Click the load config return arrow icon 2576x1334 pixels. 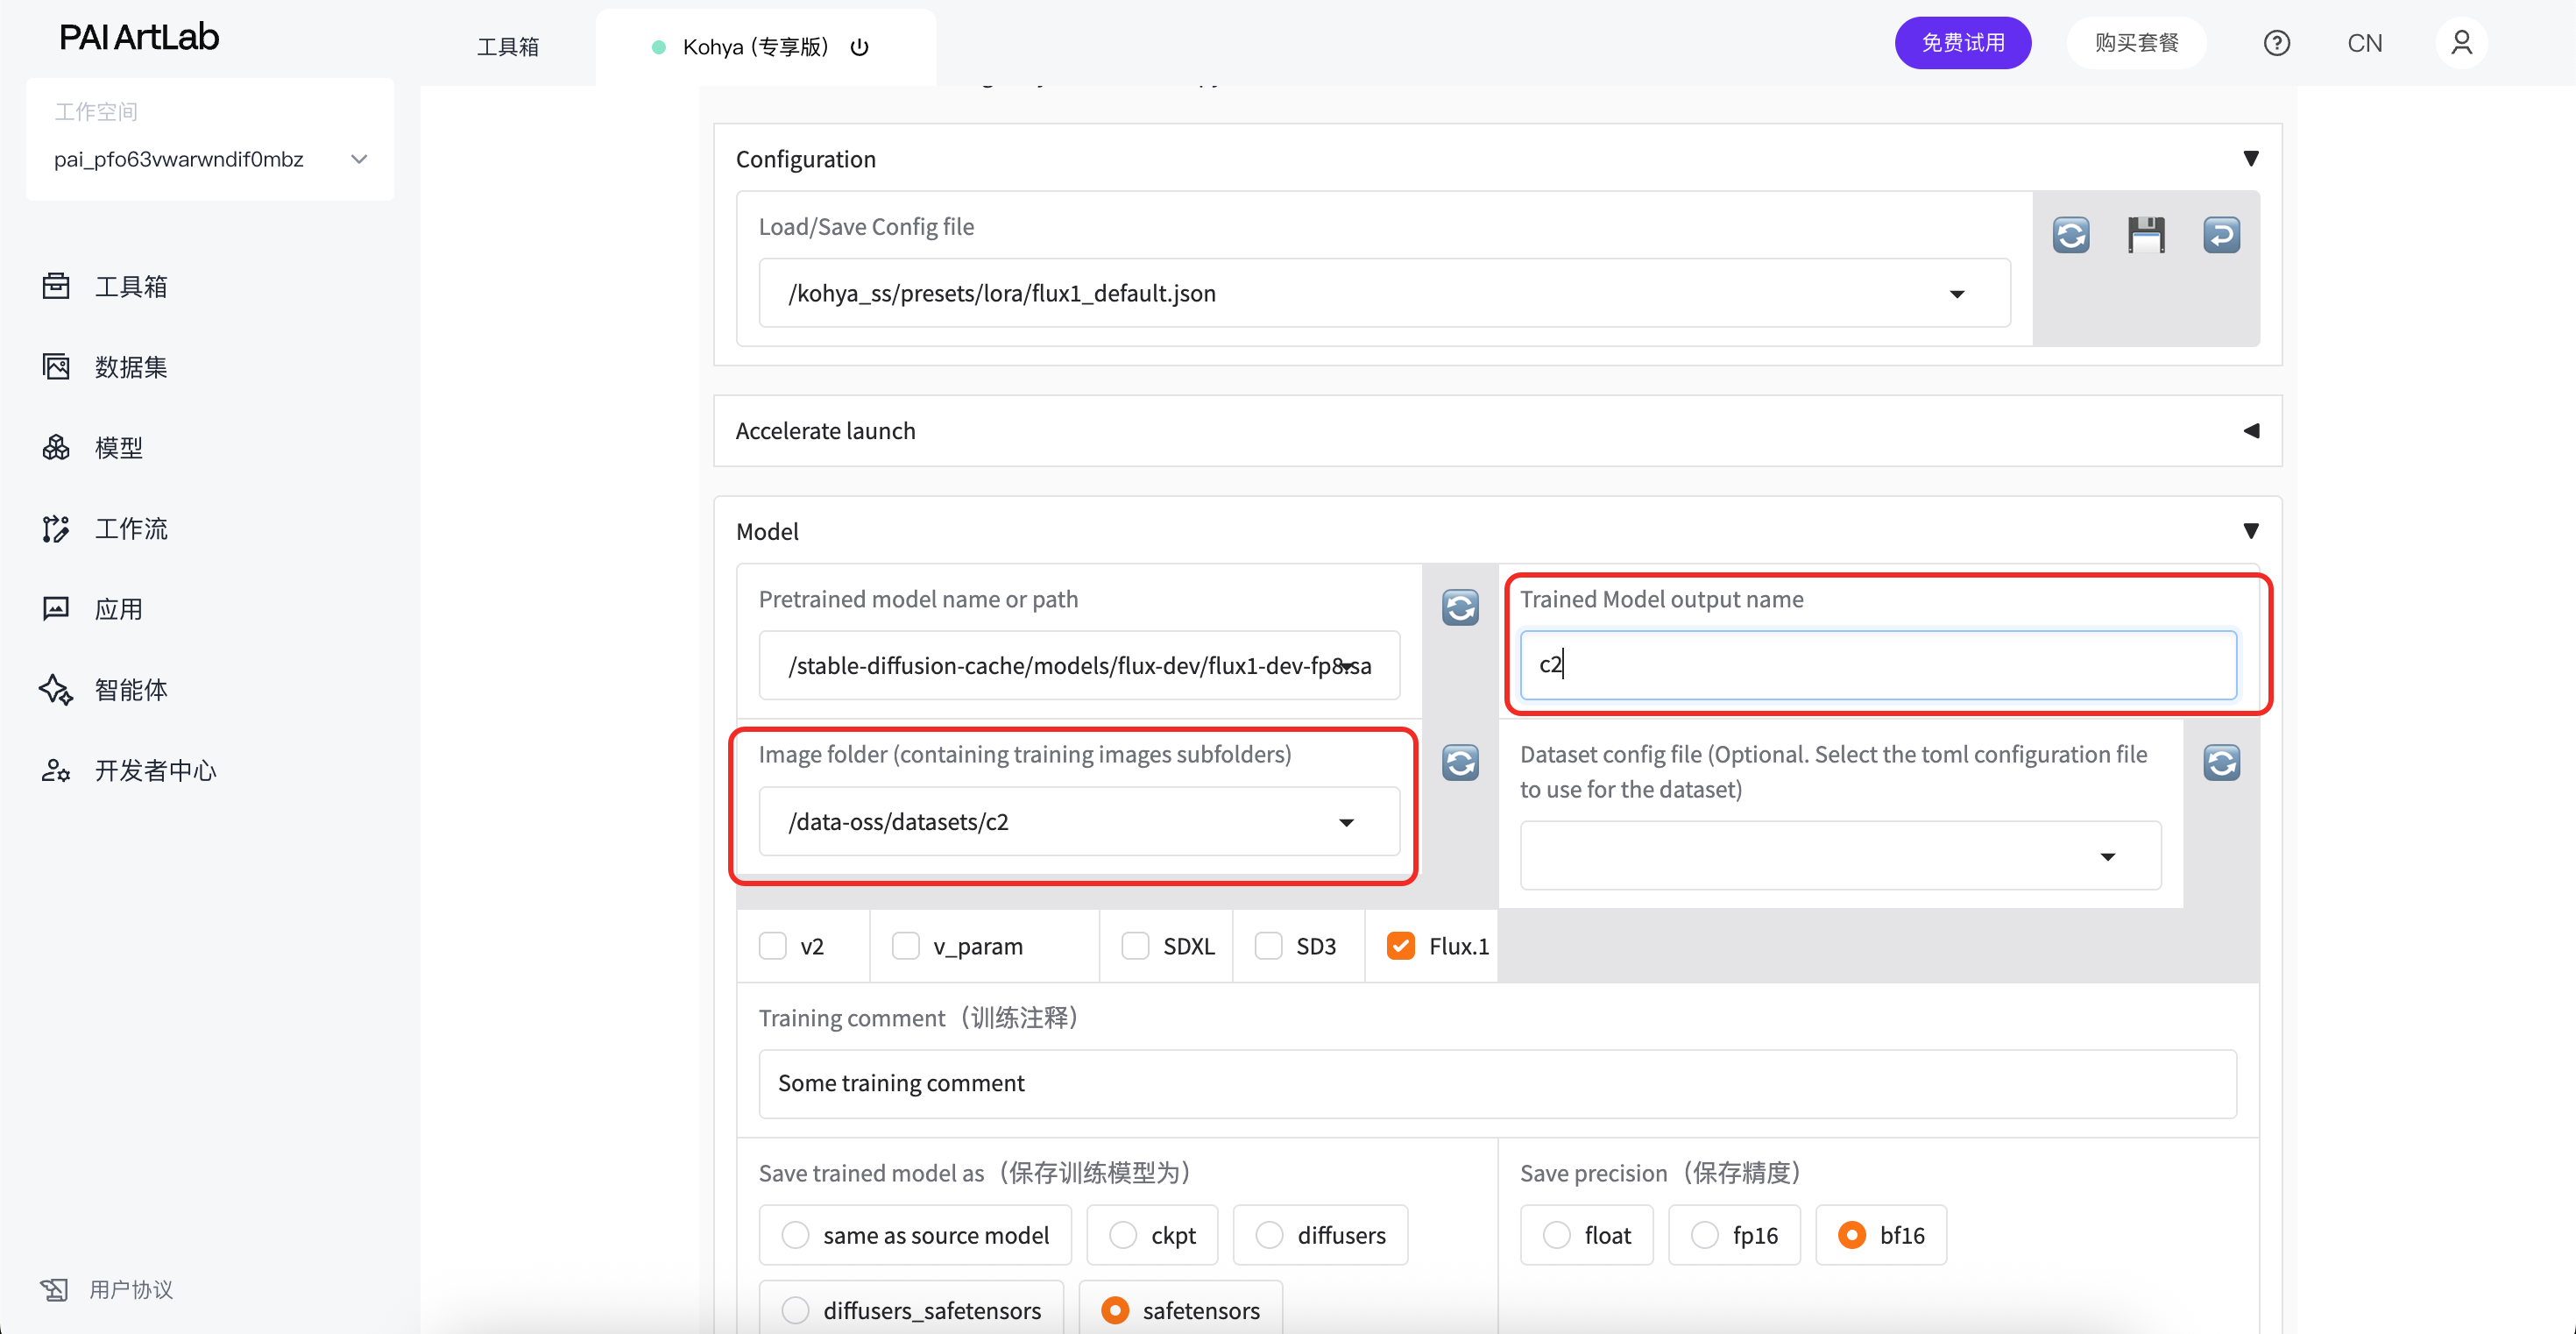(2221, 235)
